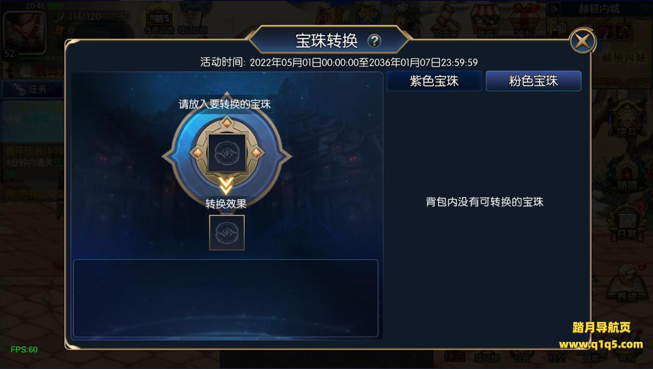Expand the minimap arrow next to 赫顿内城
This screenshot has height=369, width=653.
tap(554, 9)
